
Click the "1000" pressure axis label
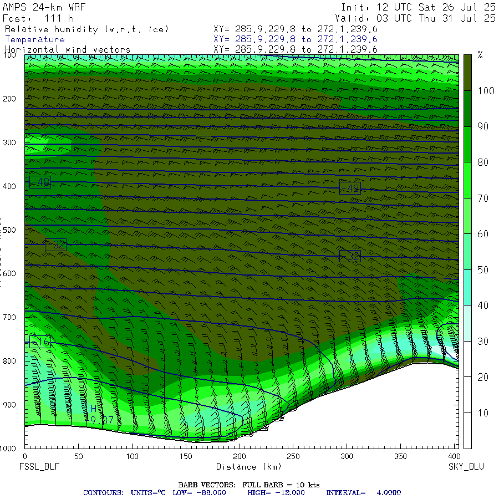8,449
